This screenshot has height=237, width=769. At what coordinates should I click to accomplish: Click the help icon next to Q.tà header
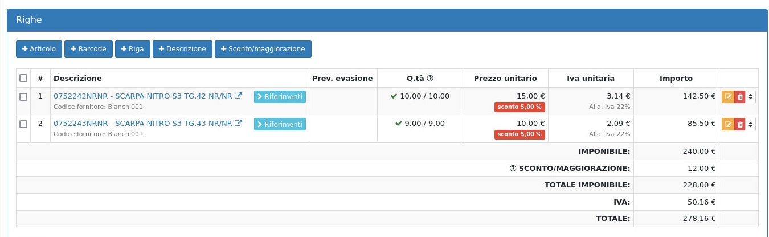[x=431, y=79]
